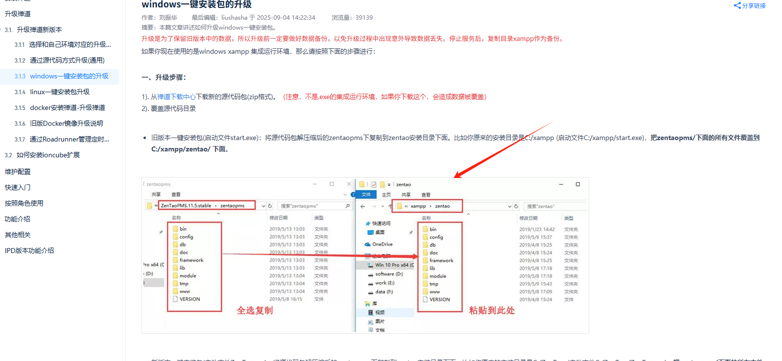
Task: Click the author text 作者：刘振华
Action: 159,18
